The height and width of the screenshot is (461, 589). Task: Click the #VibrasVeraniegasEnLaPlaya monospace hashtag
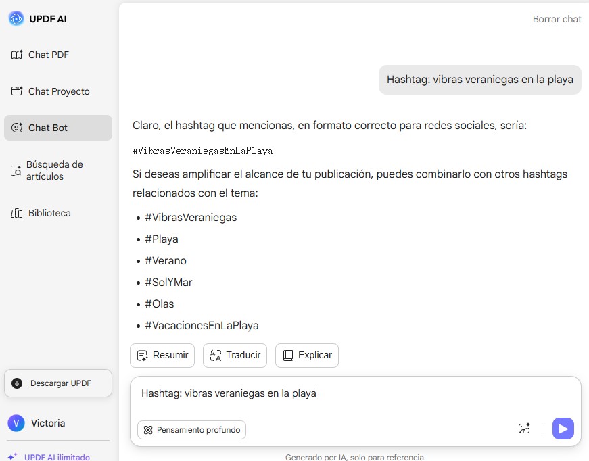pos(202,151)
